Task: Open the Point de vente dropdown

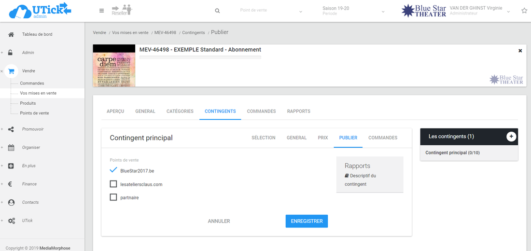Action: click(271, 11)
